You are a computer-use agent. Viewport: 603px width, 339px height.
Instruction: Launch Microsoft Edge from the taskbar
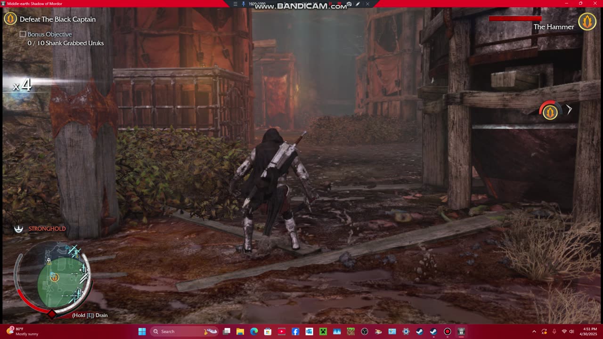coord(254,331)
